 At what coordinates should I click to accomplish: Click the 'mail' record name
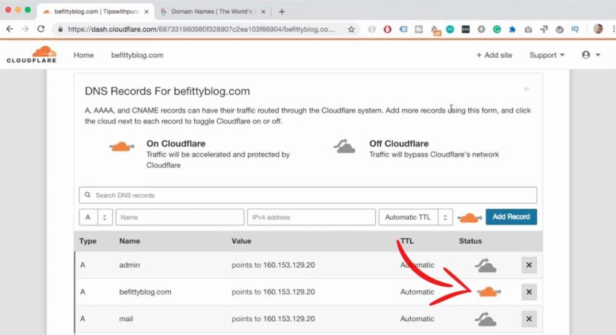tap(126, 319)
